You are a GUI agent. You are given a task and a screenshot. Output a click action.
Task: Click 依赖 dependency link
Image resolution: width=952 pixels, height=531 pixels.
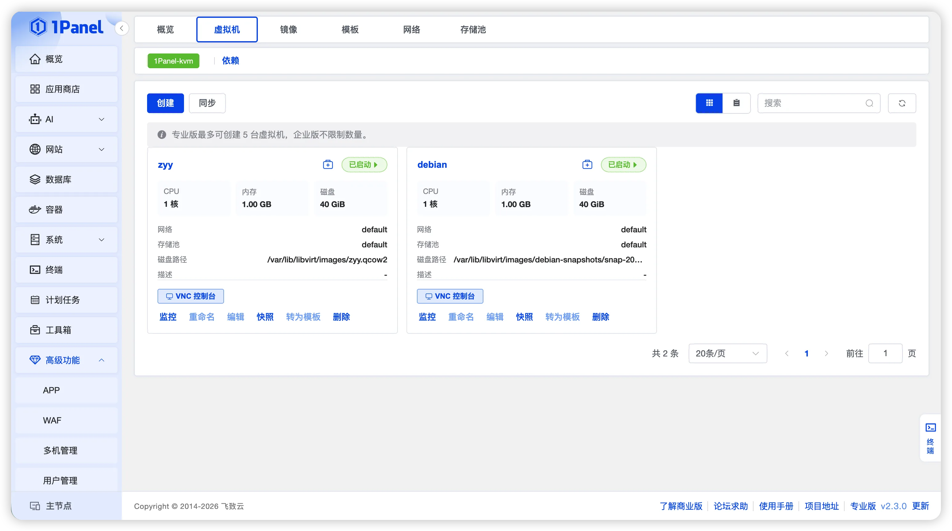coord(230,61)
